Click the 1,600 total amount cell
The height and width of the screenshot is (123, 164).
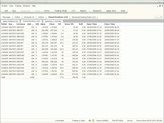click(32, 77)
